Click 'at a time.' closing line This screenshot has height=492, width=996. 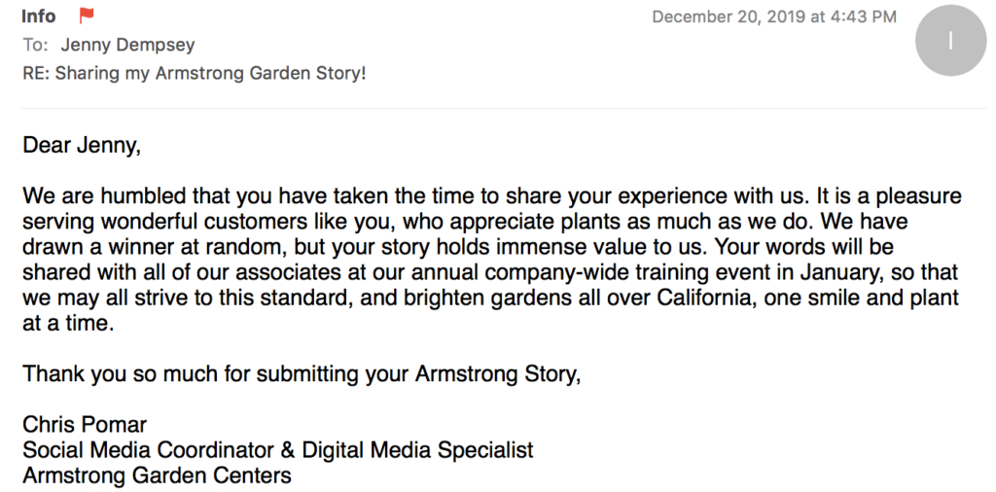68,323
